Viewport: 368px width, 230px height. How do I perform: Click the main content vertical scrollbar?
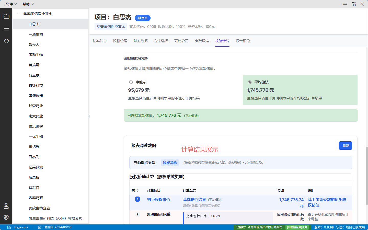coord(366,176)
